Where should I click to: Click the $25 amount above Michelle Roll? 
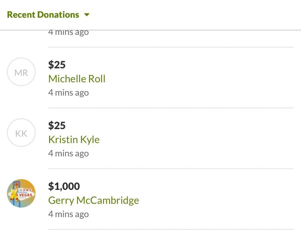coord(57,65)
